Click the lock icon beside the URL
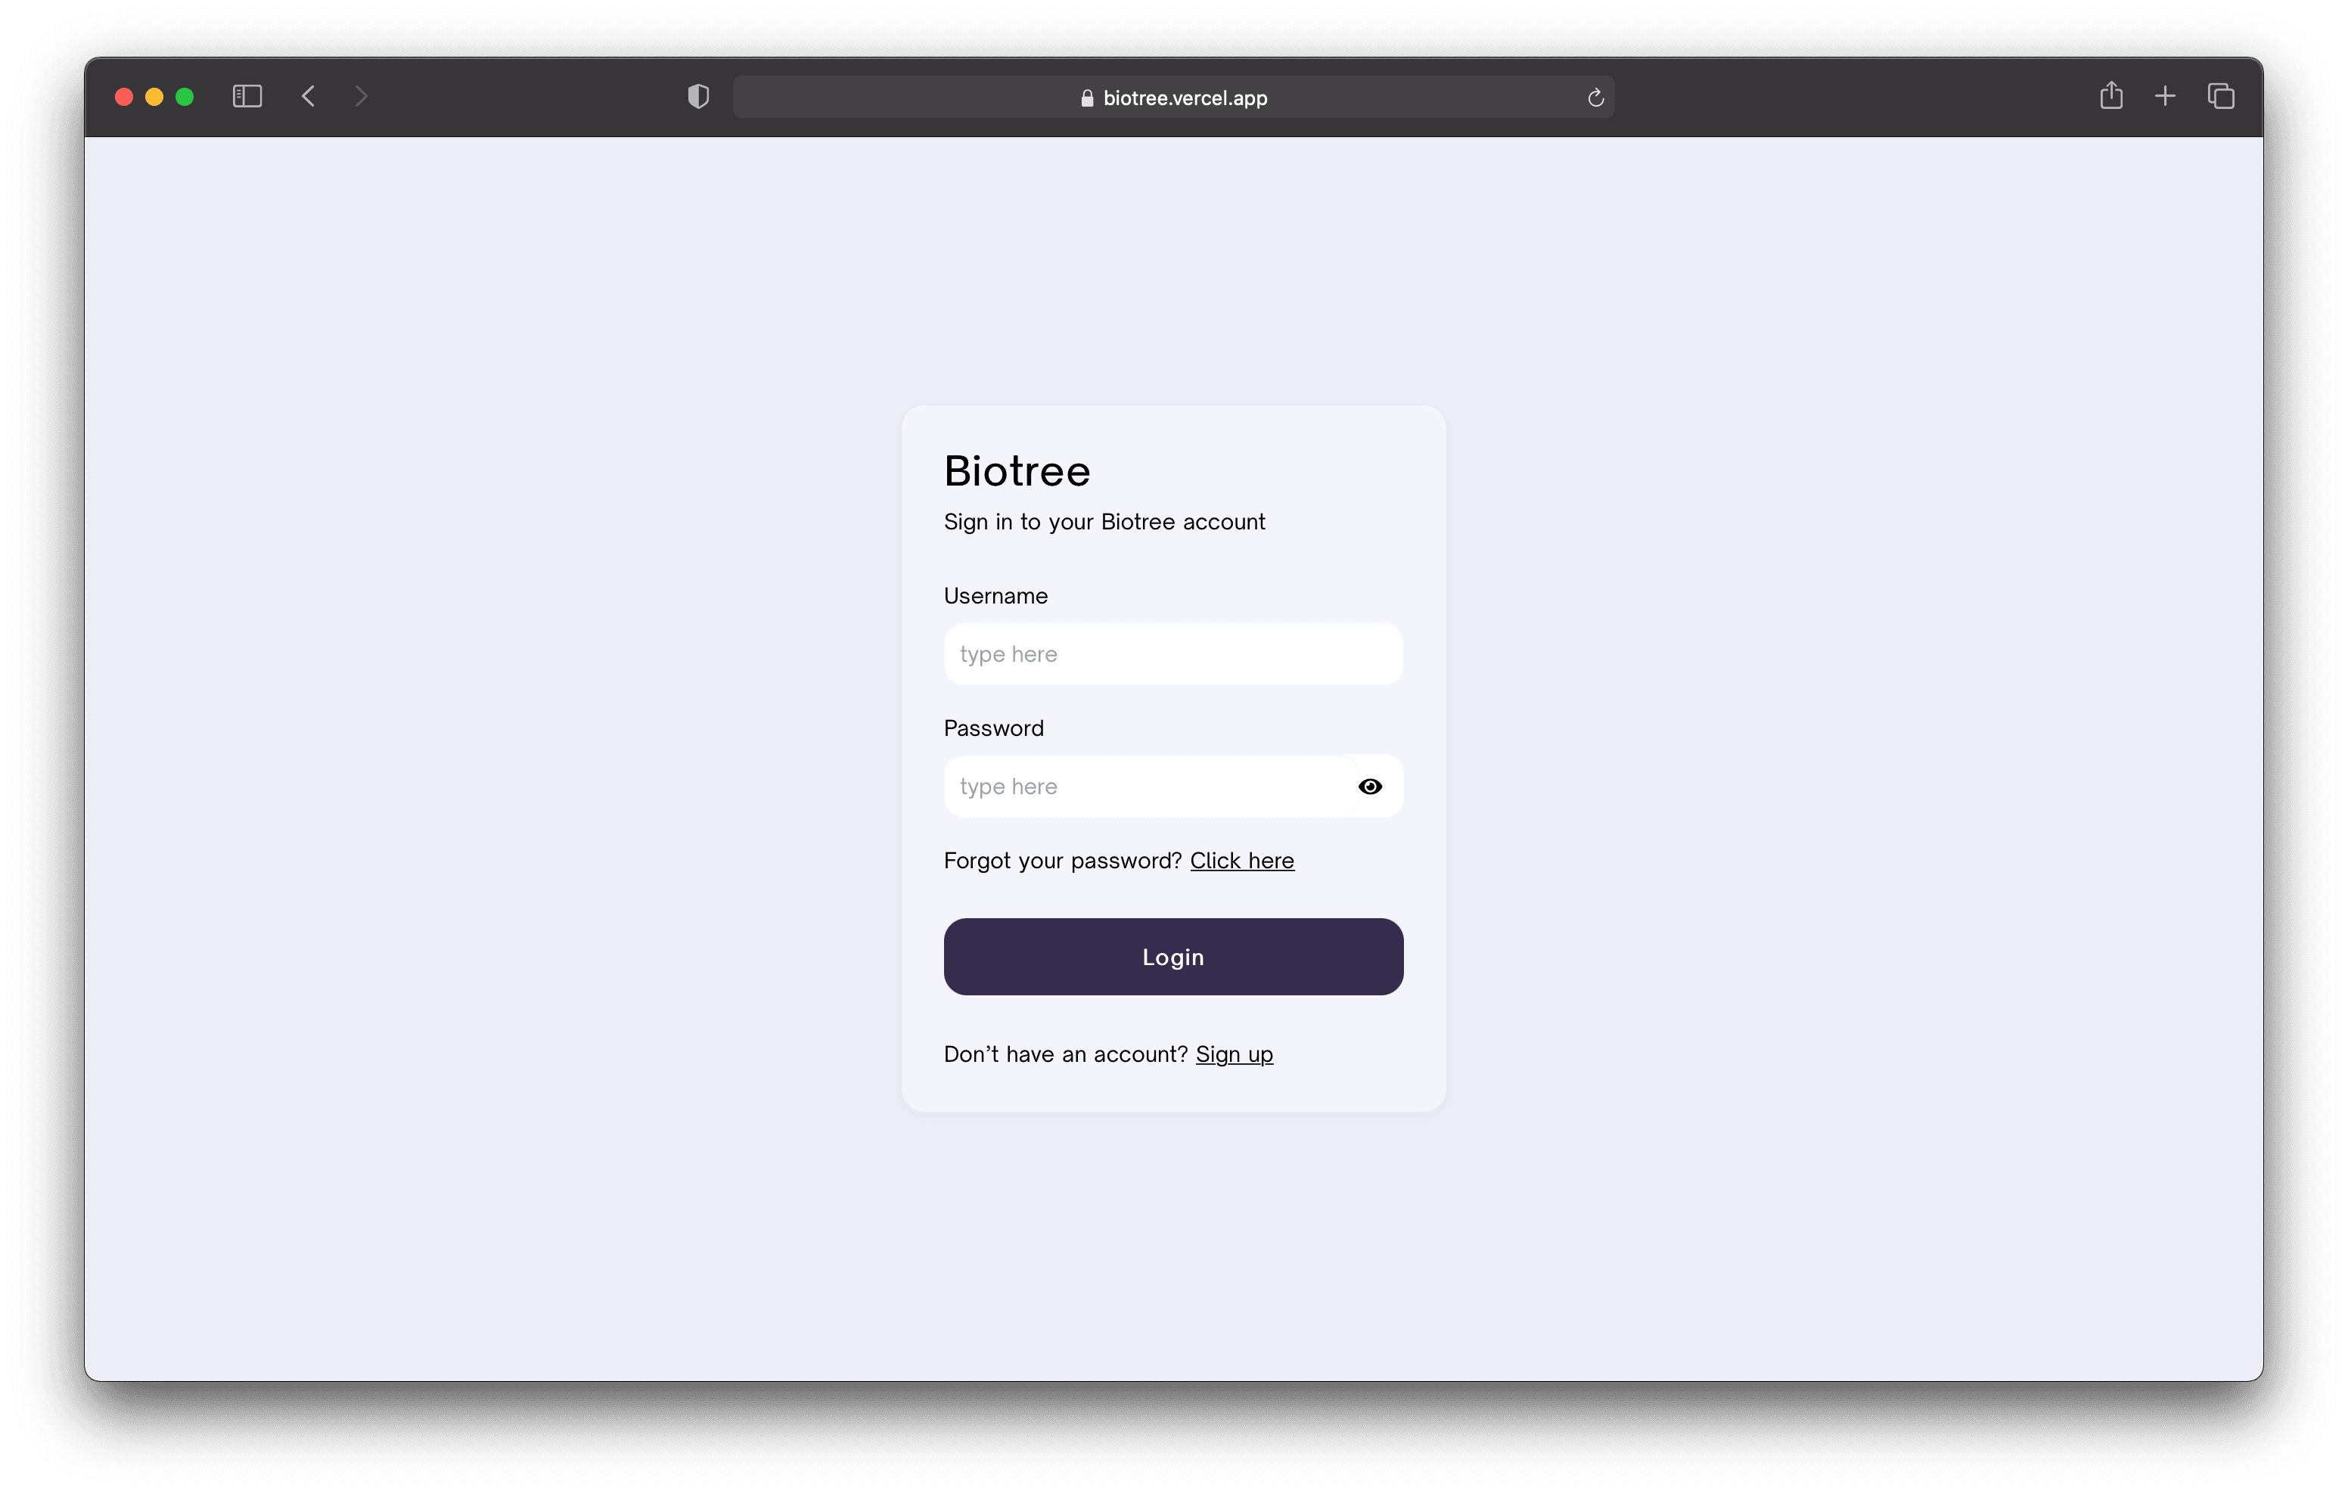 pos(1087,98)
